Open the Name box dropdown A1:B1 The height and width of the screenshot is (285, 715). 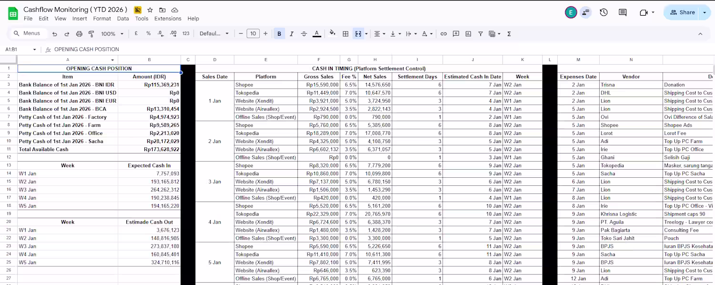pyautogui.click(x=34, y=50)
